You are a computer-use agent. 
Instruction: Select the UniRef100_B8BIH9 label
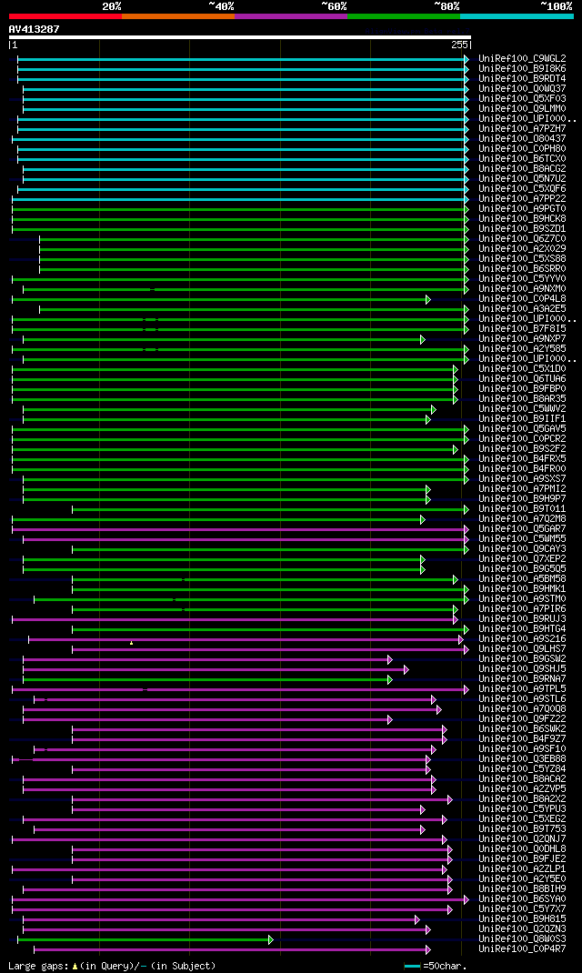pyautogui.click(x=522, y=889)
